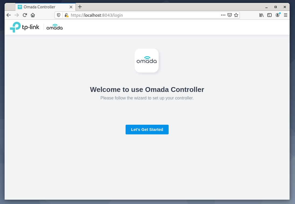Bookmark this page with the star icon
Viewport: 295px width, 204px height.
click(236, 15)
